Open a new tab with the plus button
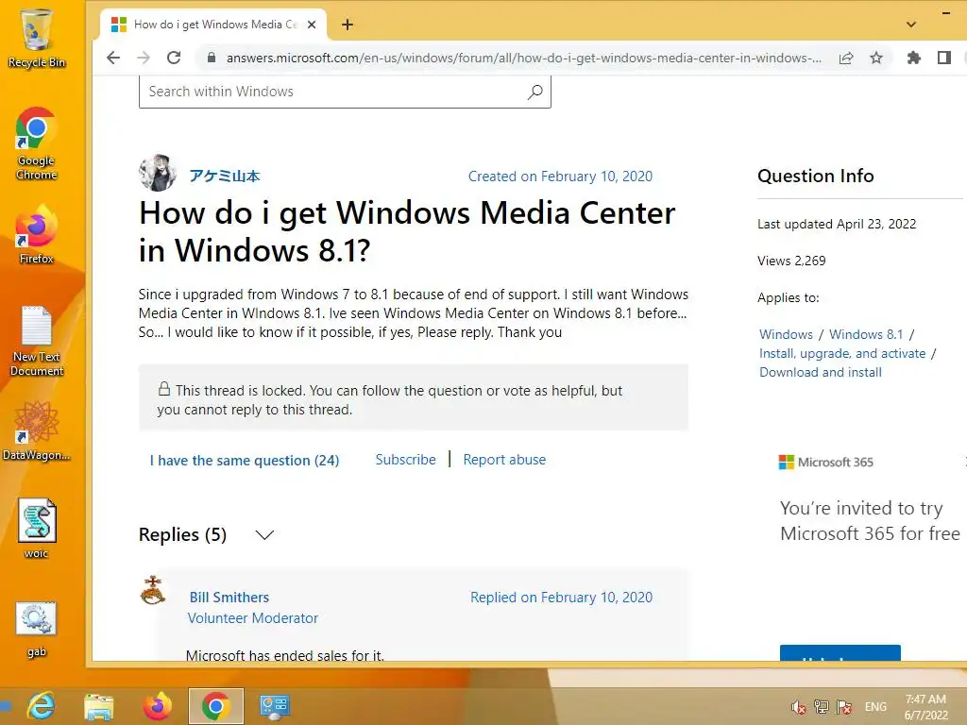Image resolution: width=967 pixels, height=725 pixels. tap(348, 25)
